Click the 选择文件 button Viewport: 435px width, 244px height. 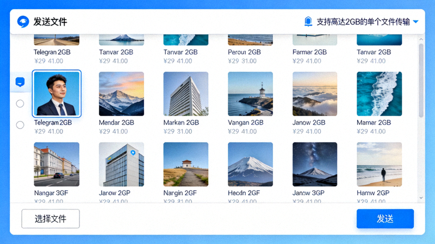51,219
